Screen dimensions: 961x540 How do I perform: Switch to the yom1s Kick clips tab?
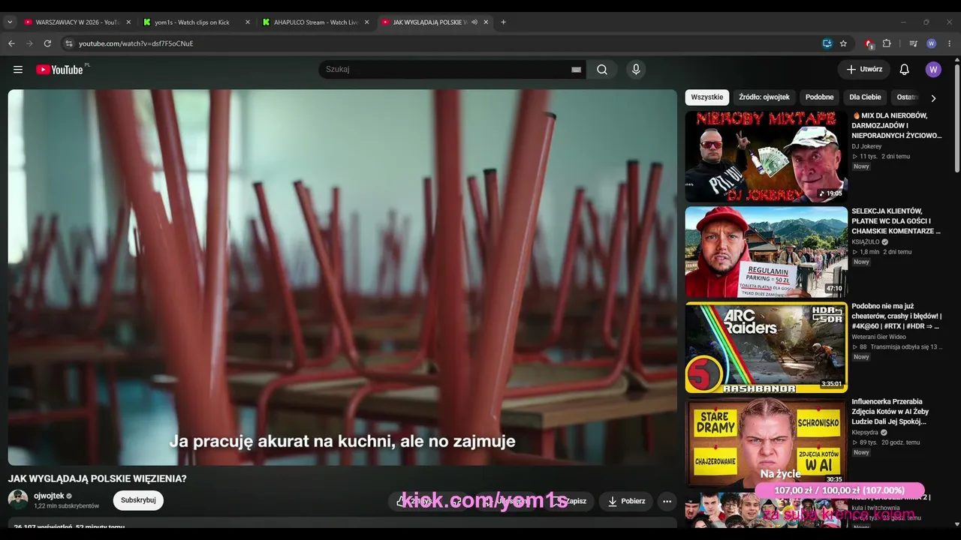pos(192,22)
